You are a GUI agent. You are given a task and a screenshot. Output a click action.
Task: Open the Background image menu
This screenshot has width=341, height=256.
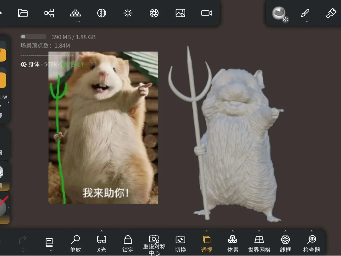(x=181, y=13)
